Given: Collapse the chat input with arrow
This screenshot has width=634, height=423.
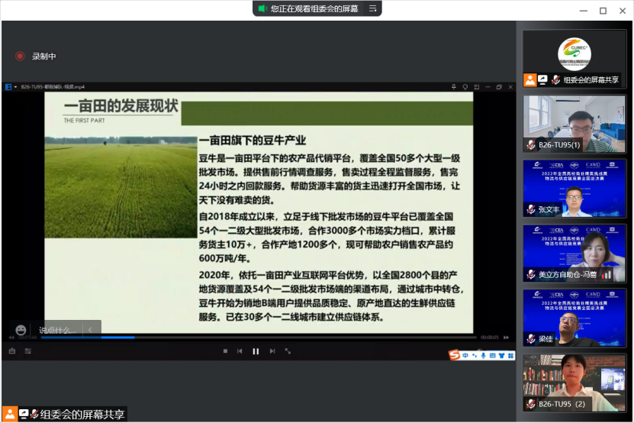Looking at the screenshot, I should point(90,330).
